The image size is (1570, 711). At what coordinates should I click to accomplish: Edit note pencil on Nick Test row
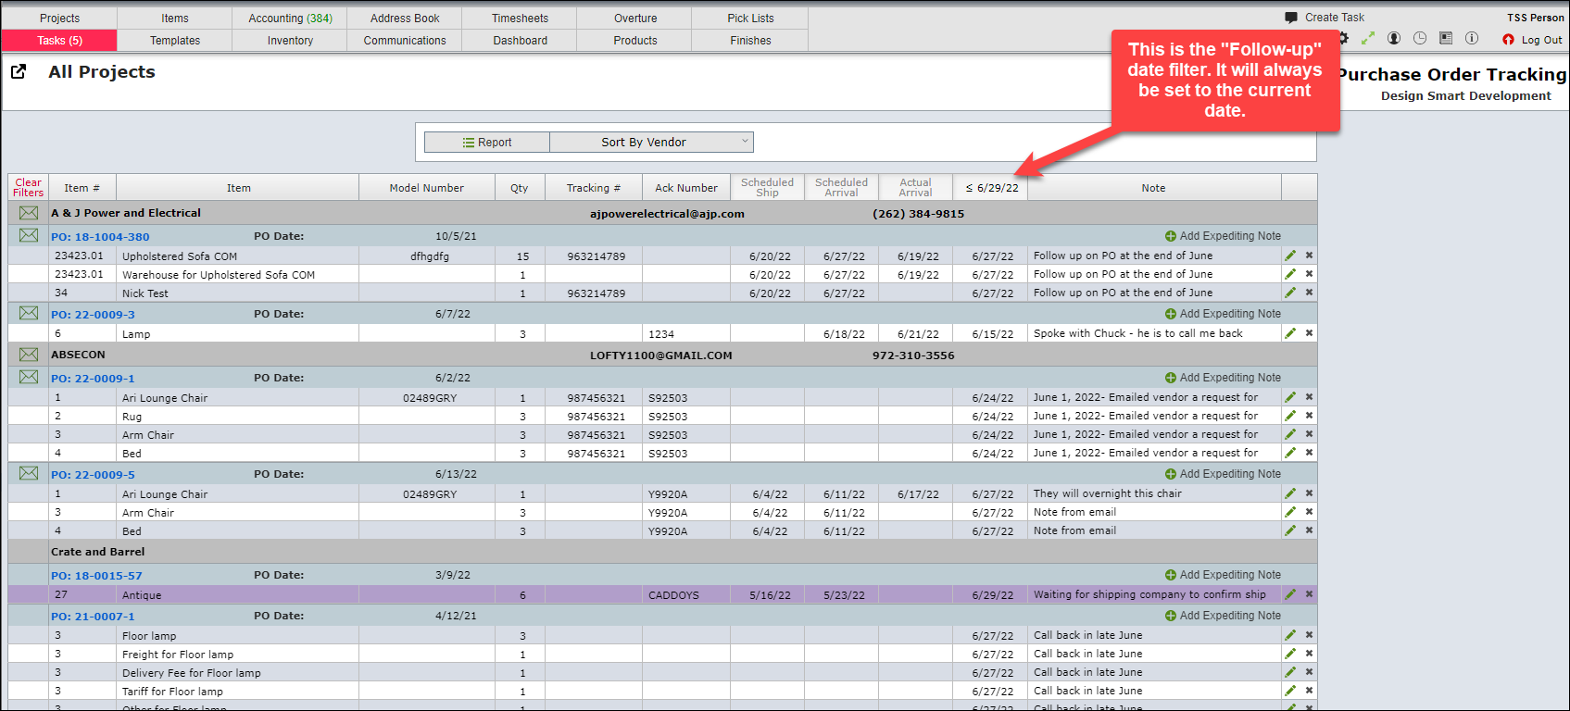click(x=1290, y=293)
